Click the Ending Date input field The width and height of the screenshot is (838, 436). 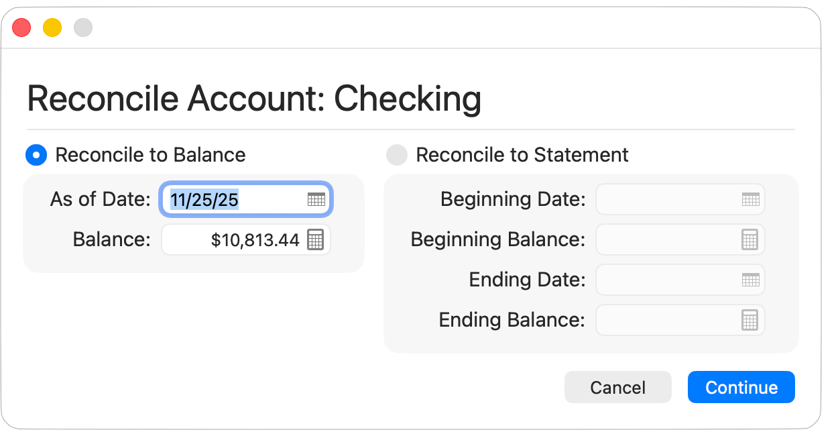click(667, 280)
